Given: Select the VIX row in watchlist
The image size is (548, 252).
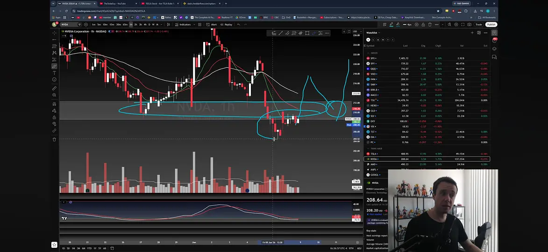Looking at the screenshot, I should pos(427,126).
